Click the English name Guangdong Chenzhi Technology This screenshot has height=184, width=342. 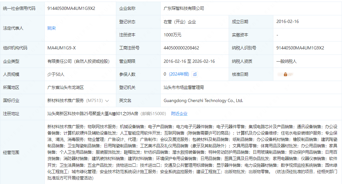(203, 100)
